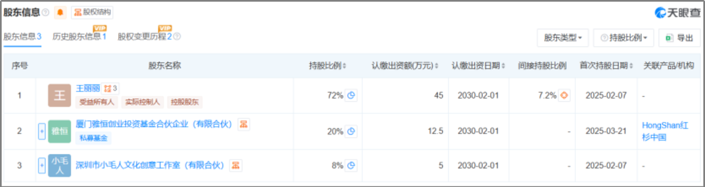The width and height of the screenshot is (705, 187).
Task: Click the 受益所有人 tag
Action: pyautogui.click(x=97, y=102)
